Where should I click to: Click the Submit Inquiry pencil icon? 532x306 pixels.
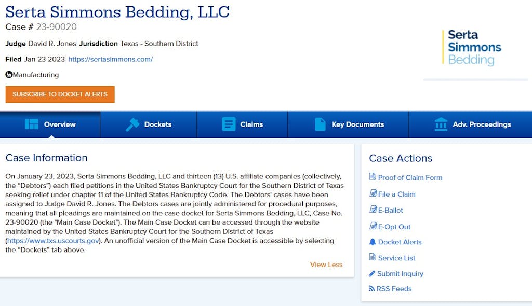[372, 273]
